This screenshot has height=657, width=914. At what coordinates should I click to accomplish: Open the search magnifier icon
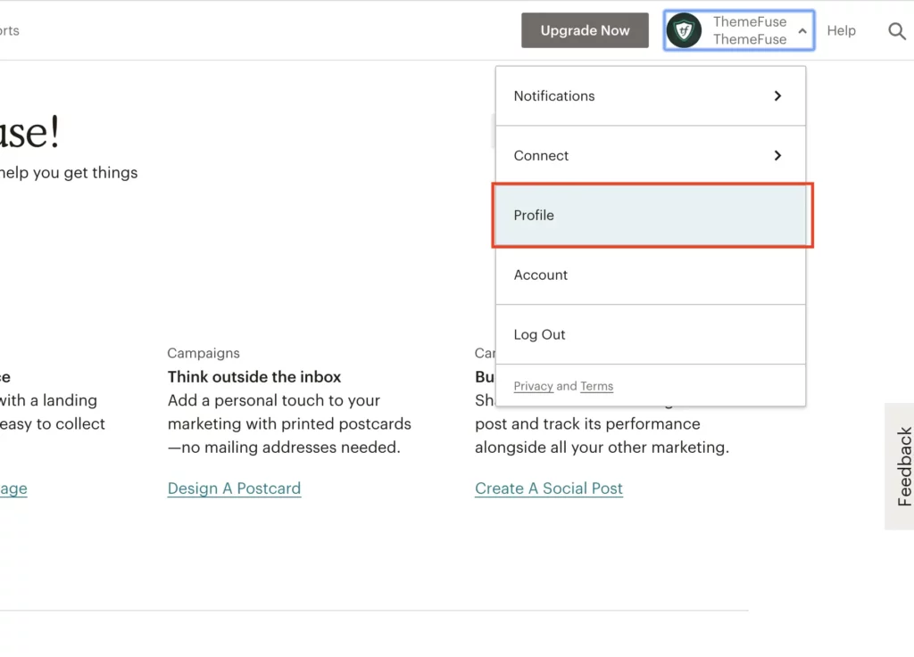coord(897,30)
